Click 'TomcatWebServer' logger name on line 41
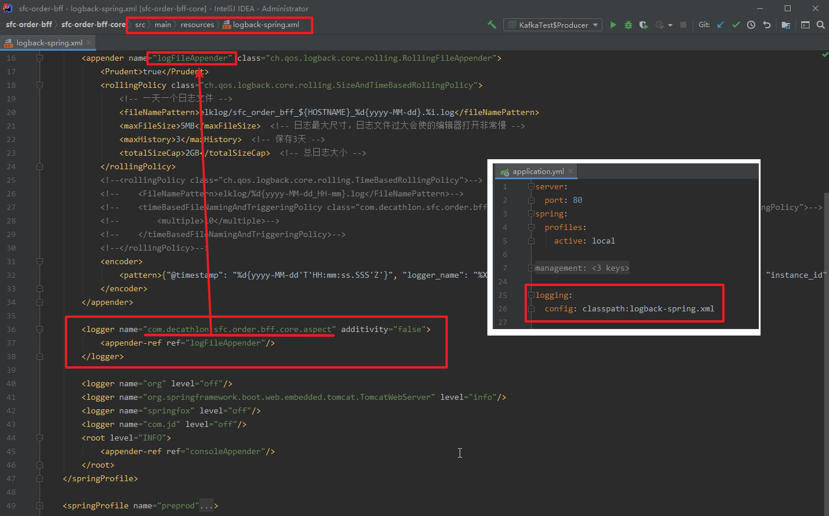 395,397
